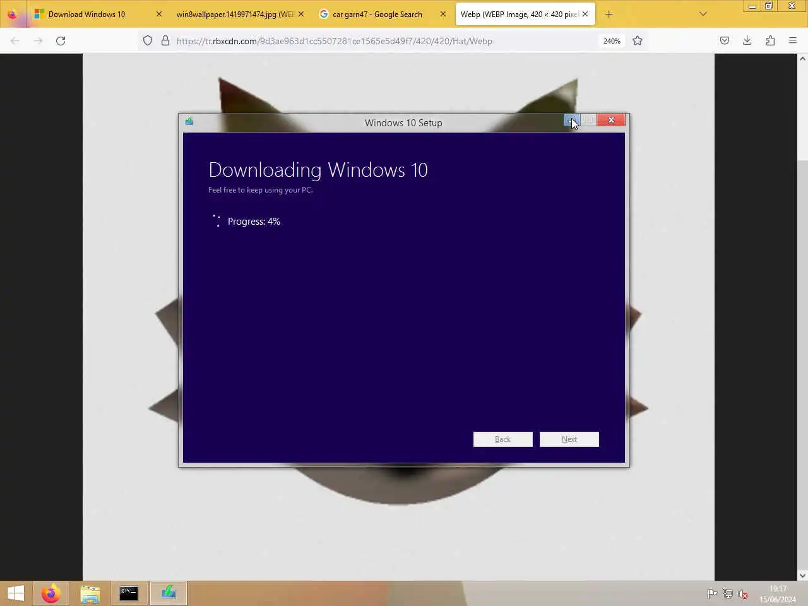The width and height of the screenshot is (808, 606).
Task: Close the car garn47 Google Search tab
Action: [443, 14]
